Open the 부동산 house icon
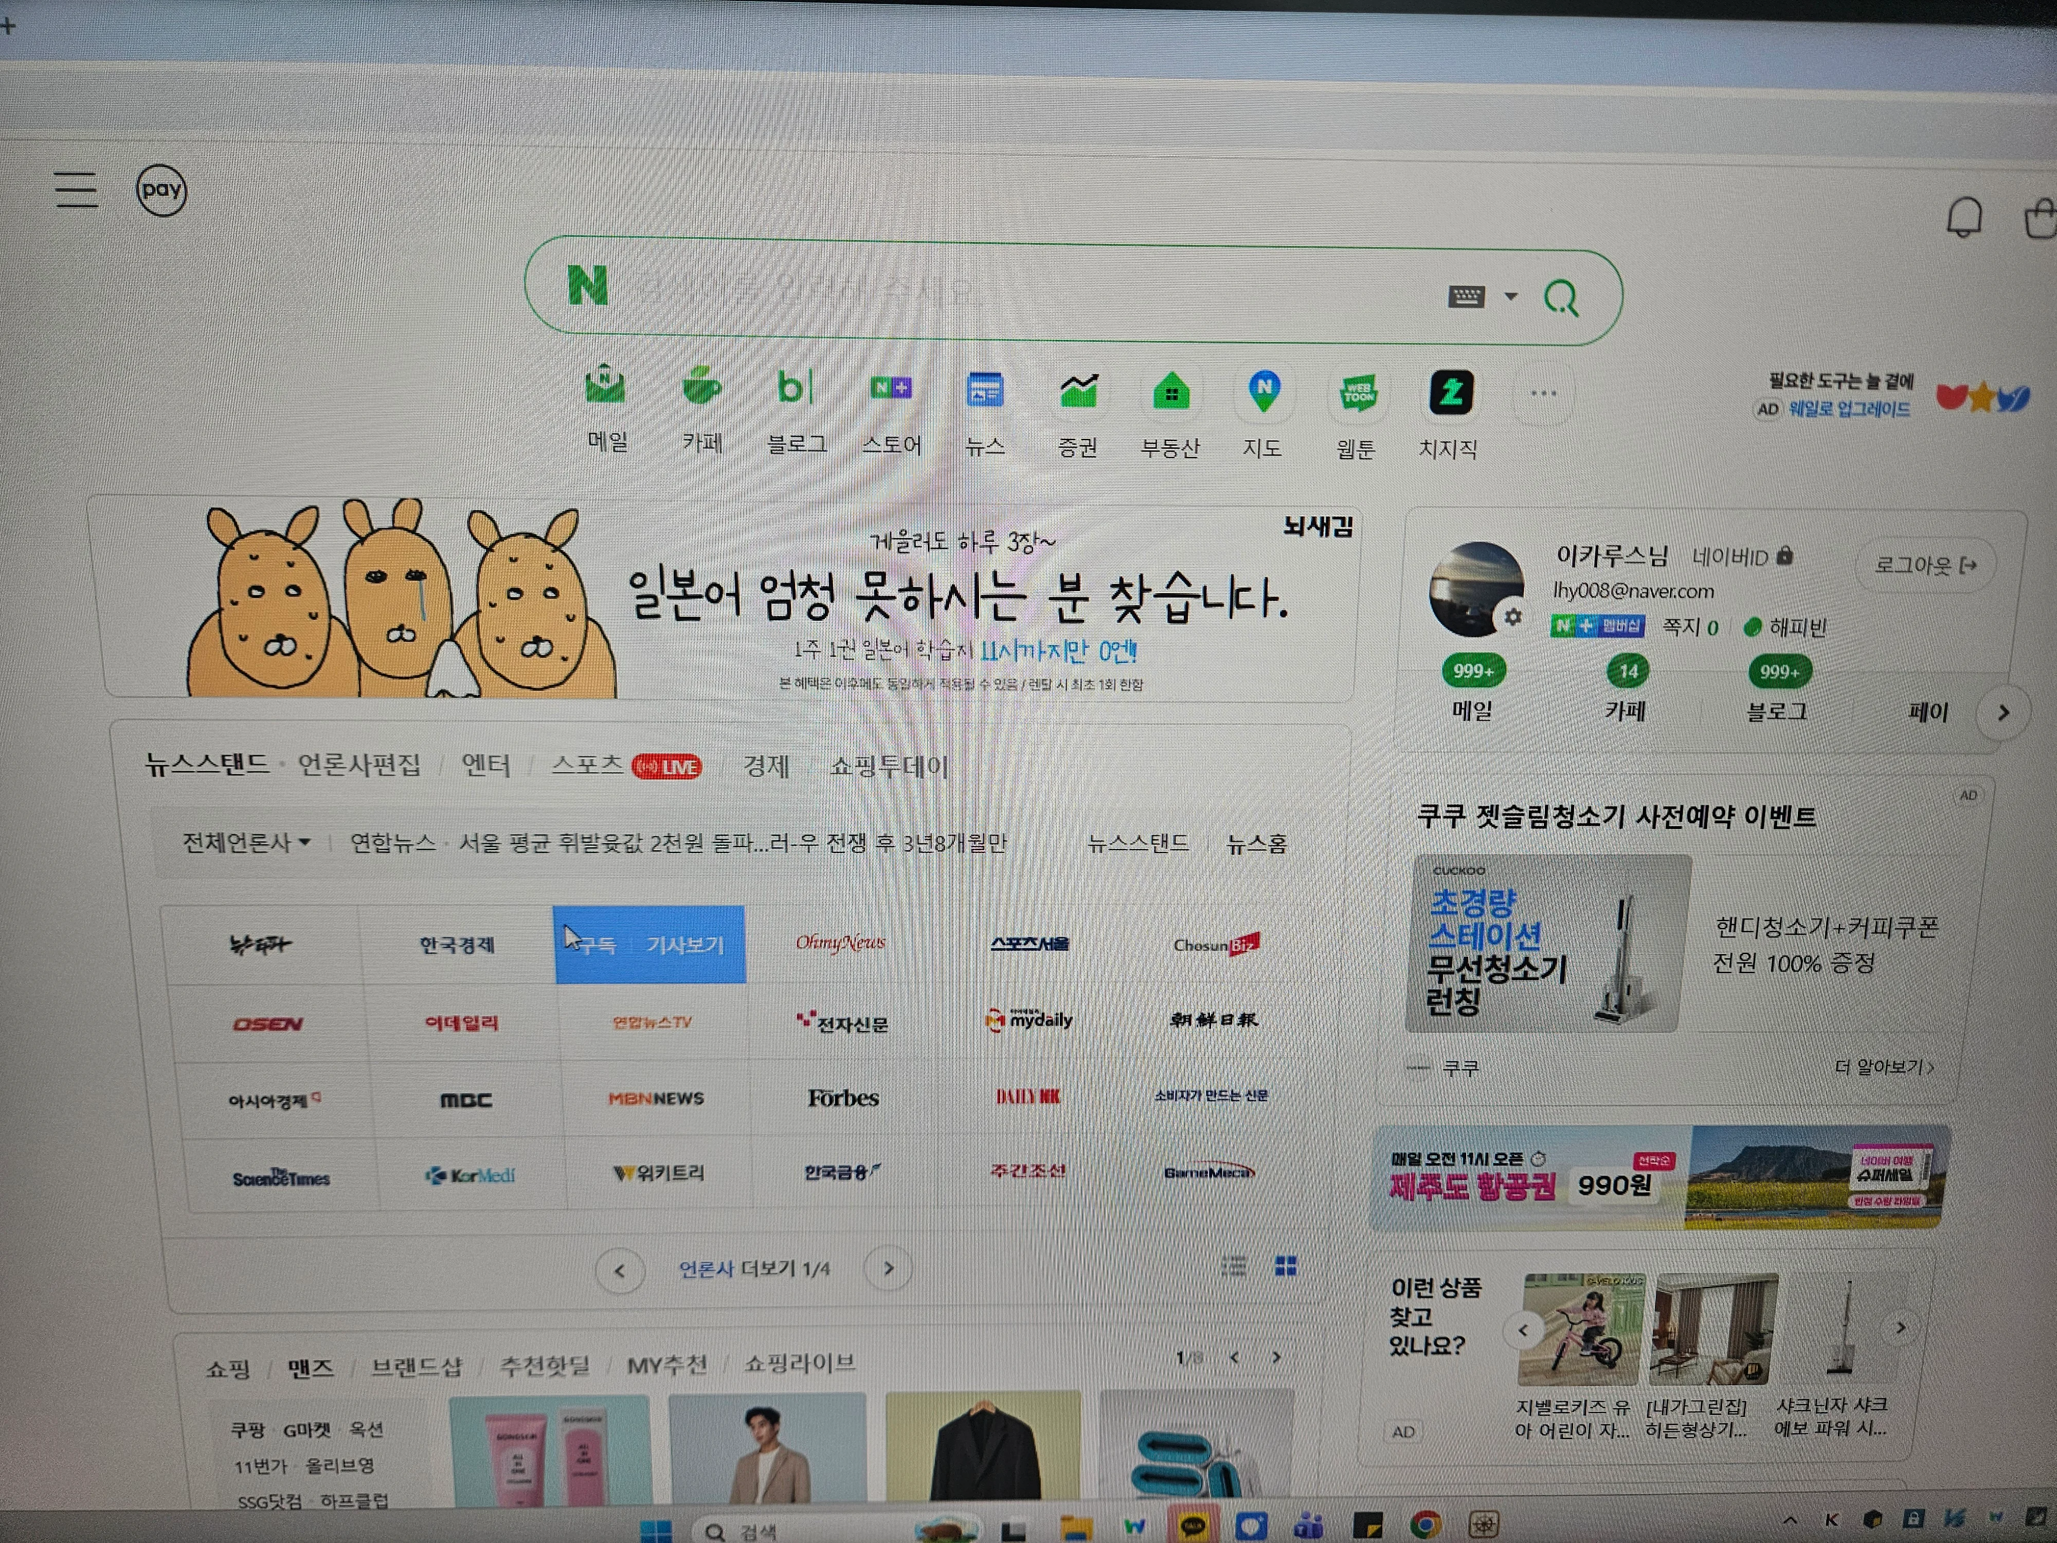The image size is (2057, 1543). click(1171, 392)
